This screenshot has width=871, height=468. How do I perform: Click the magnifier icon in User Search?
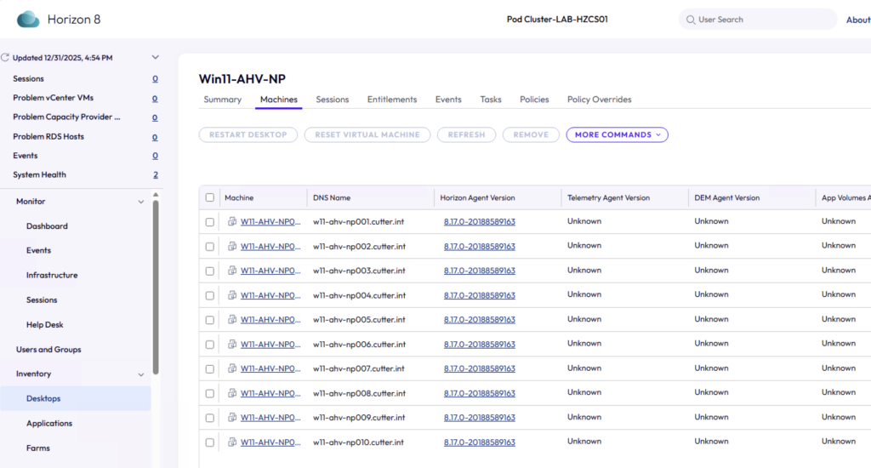tap(690, 20)
